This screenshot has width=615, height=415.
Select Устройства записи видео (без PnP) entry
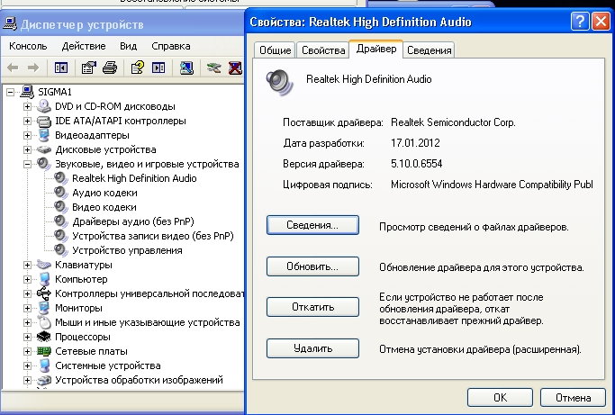153,236
